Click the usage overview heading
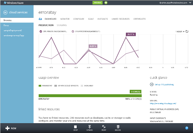The height and width of the screenshot is (133, 193). pos(49,78)
